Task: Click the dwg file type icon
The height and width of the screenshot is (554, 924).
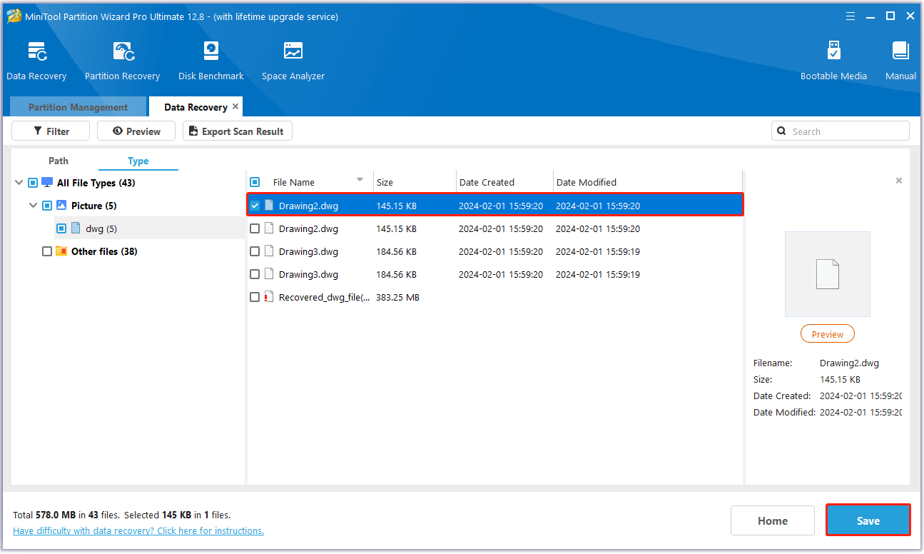Action: (76, 228)
